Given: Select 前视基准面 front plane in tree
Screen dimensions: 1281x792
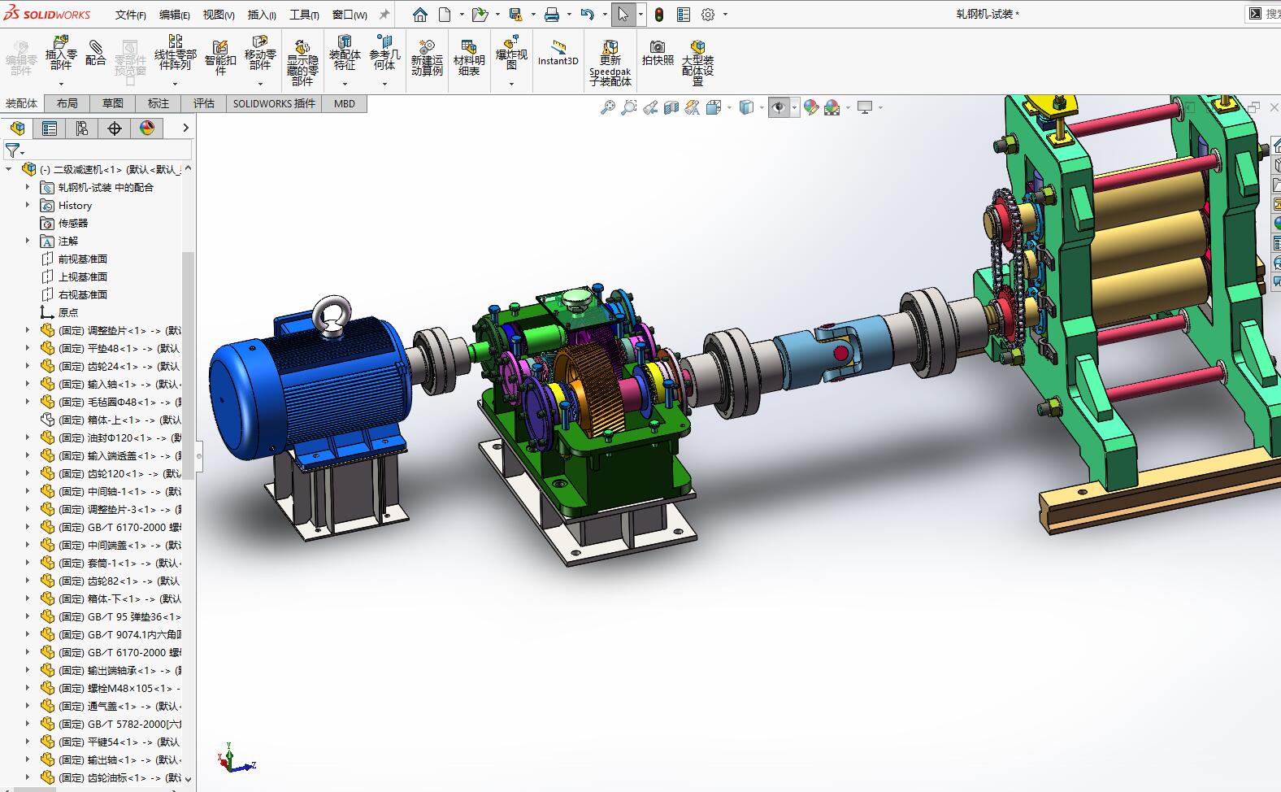Looking at the screenshot, I should 83,259.
